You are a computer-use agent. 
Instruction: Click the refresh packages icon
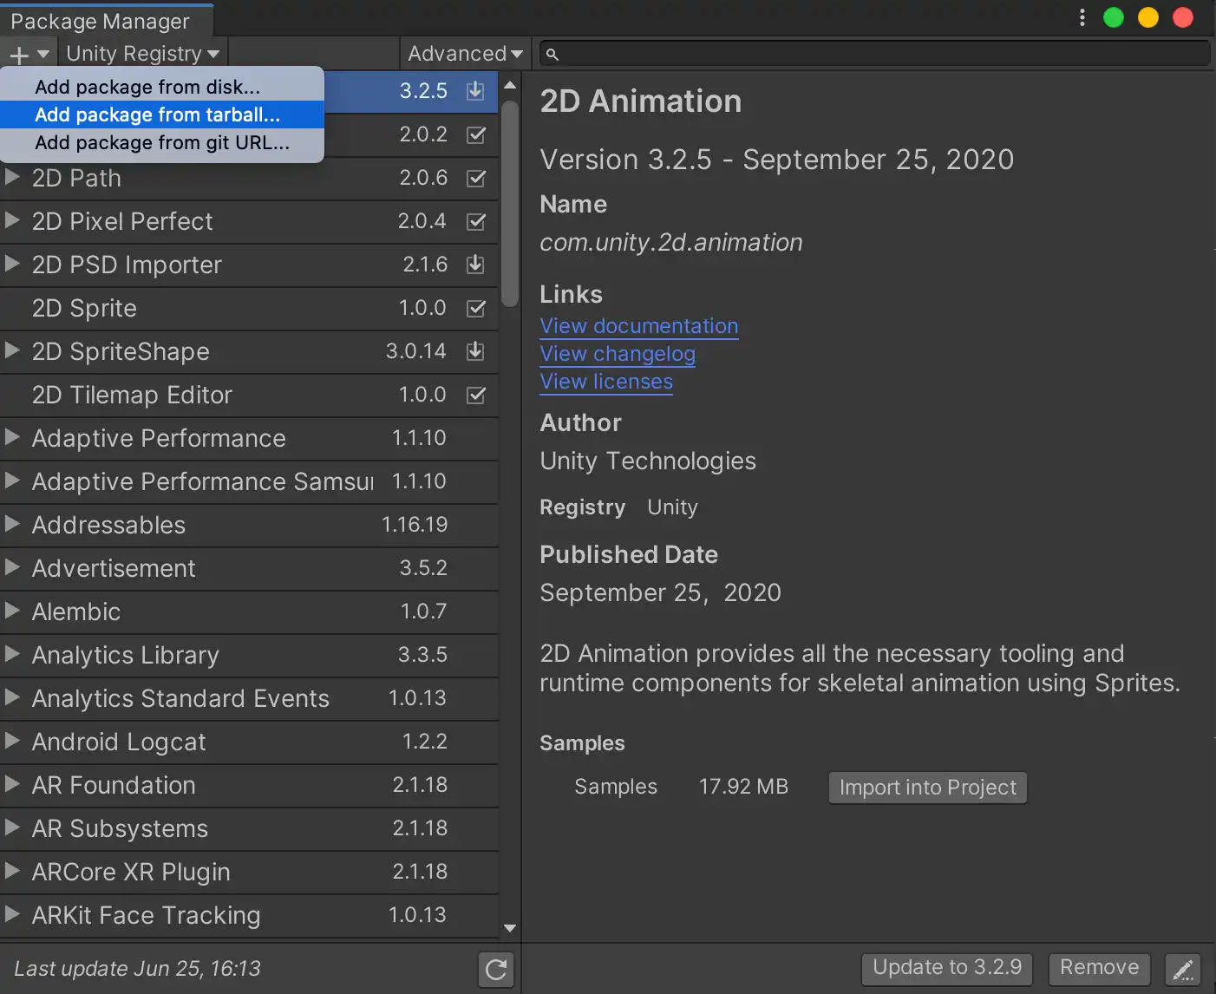pyautogui.click(x=495, y=970)
